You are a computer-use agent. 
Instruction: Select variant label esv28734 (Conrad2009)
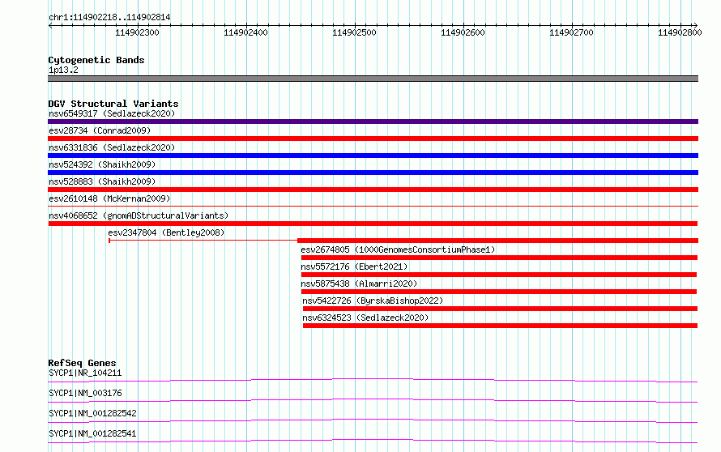click(100, 130)
